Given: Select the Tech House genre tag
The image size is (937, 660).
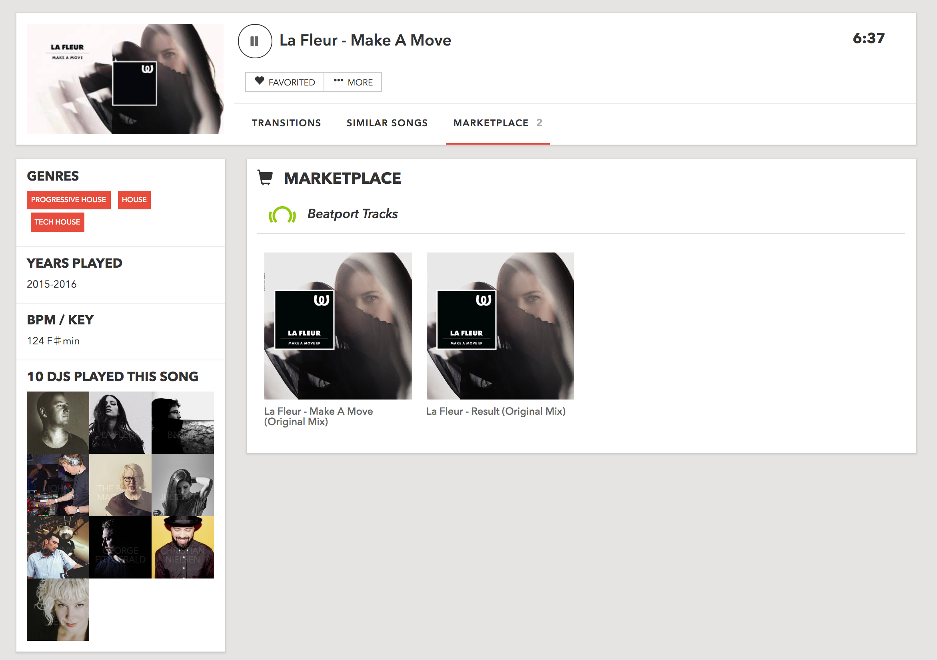Looking at the screenshot, I should click(x=57, y=222).
